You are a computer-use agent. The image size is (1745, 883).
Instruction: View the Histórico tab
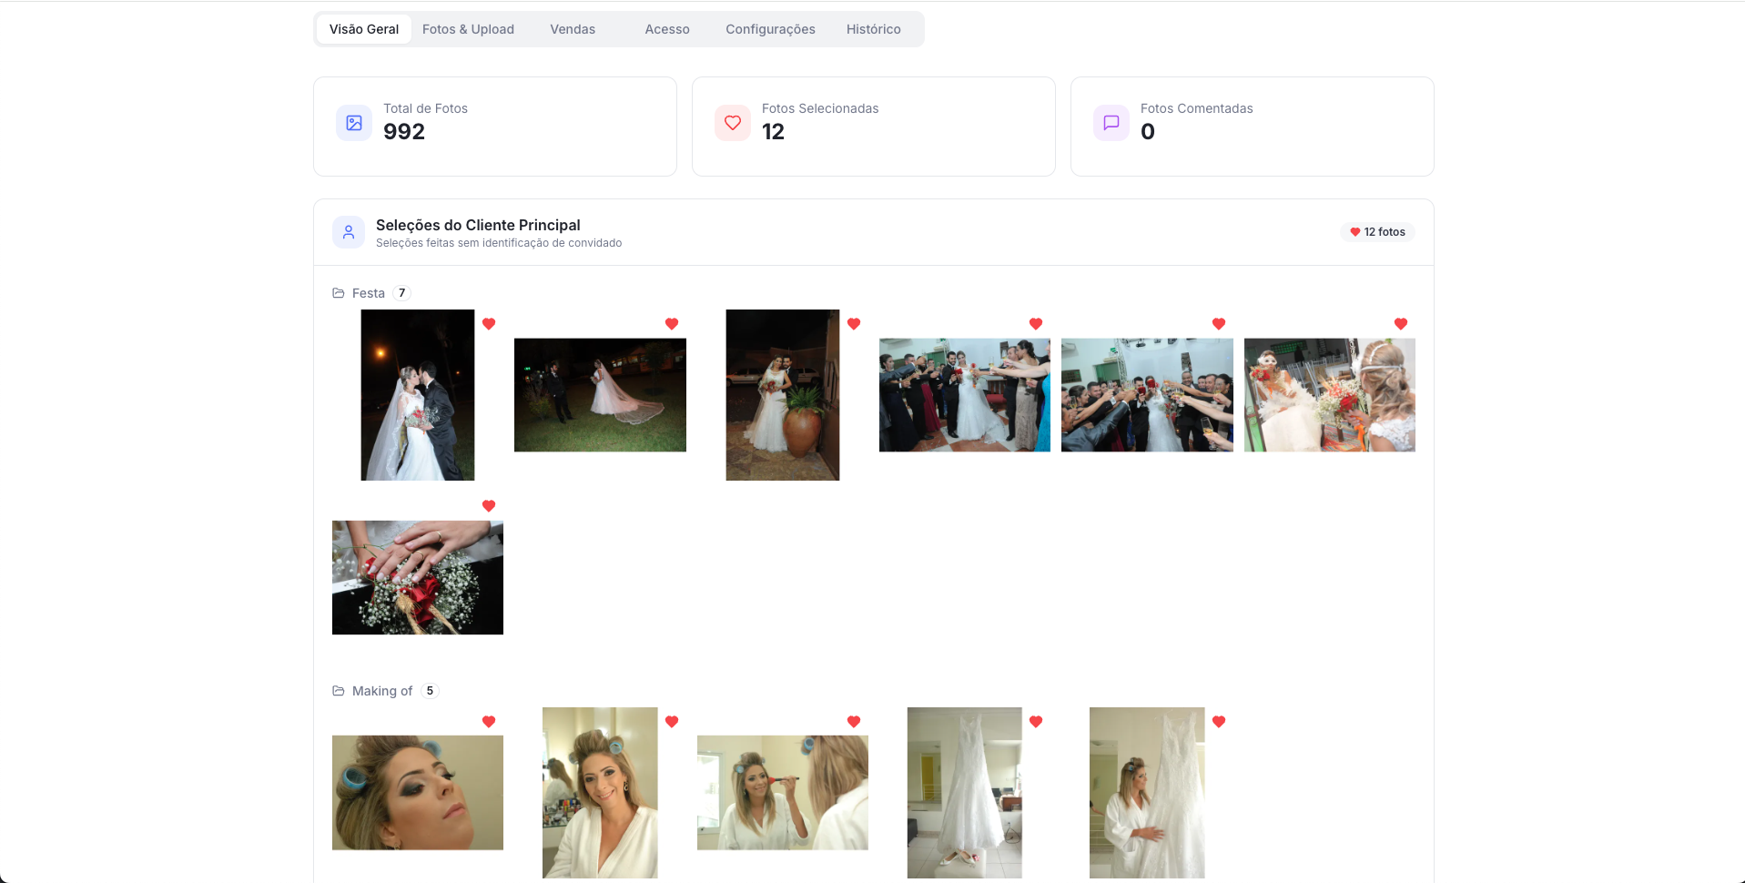[x=874, y=29]
